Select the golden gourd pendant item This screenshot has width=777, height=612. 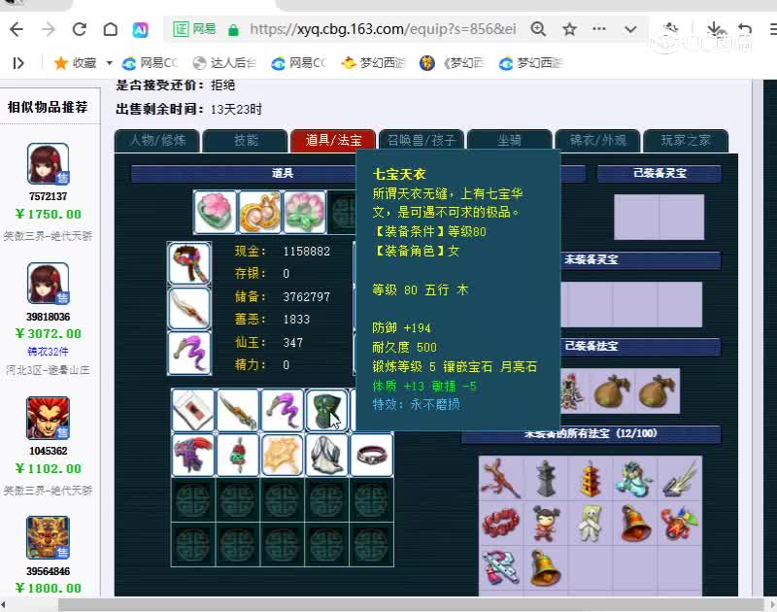[259, 212]
